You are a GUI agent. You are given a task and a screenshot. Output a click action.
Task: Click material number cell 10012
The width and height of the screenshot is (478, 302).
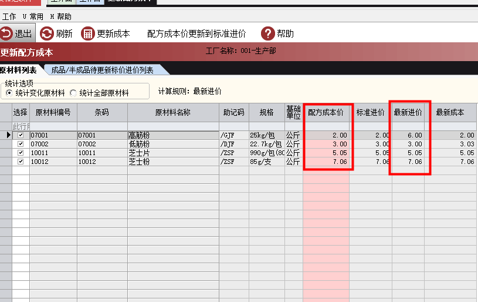53,162
